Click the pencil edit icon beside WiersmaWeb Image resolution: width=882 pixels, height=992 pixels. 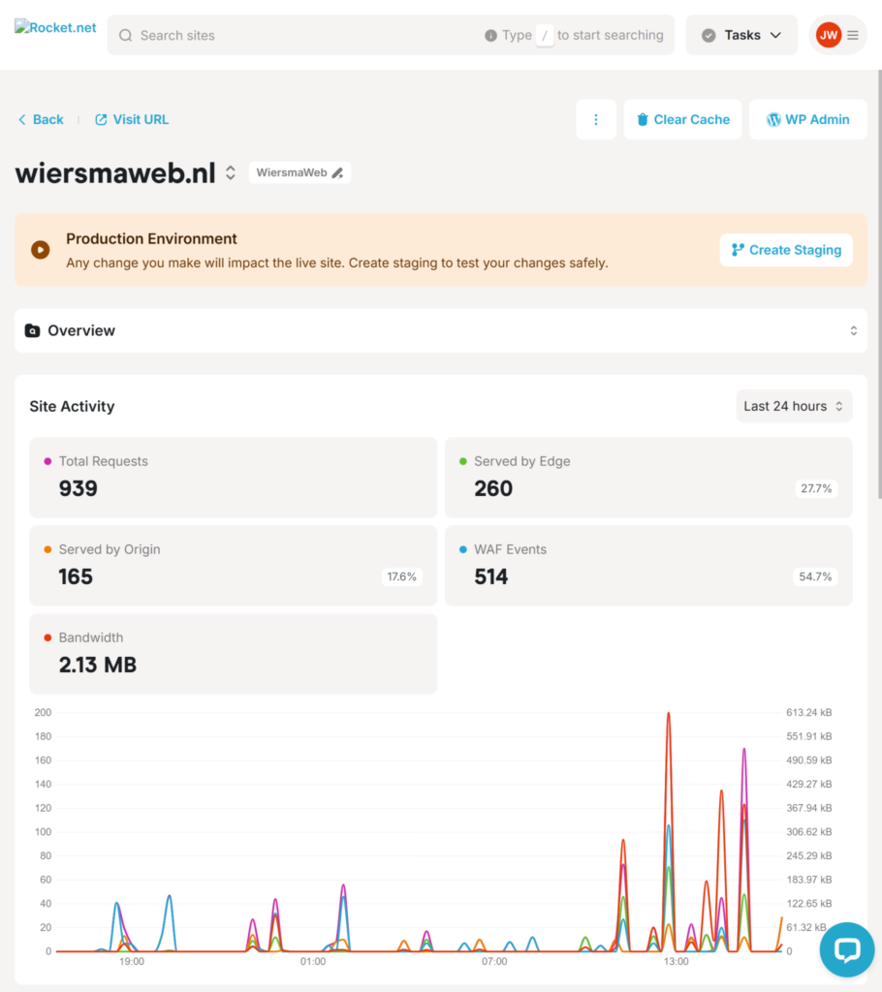click(337, 172)
